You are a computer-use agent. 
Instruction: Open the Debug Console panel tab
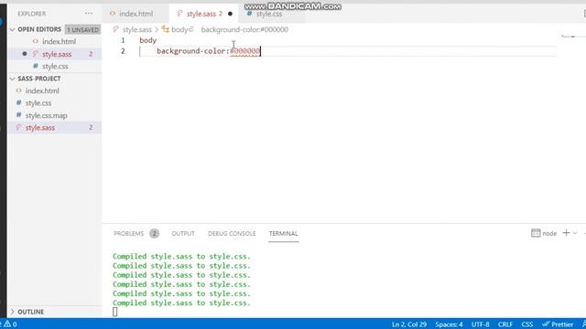click(232, 234)
